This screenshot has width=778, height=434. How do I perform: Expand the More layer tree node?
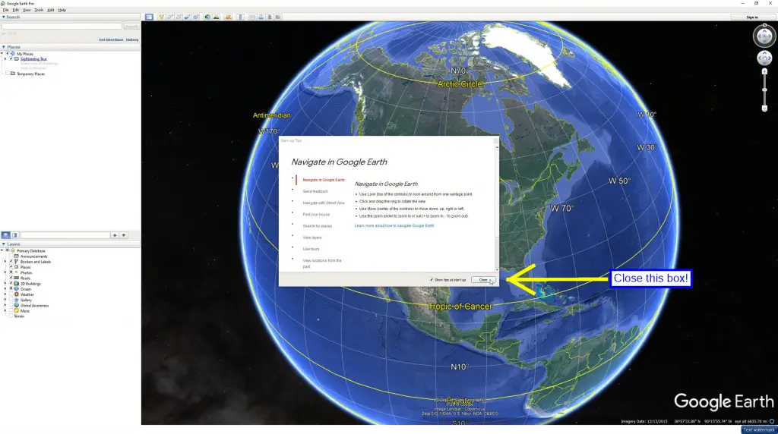click(5, 310)
